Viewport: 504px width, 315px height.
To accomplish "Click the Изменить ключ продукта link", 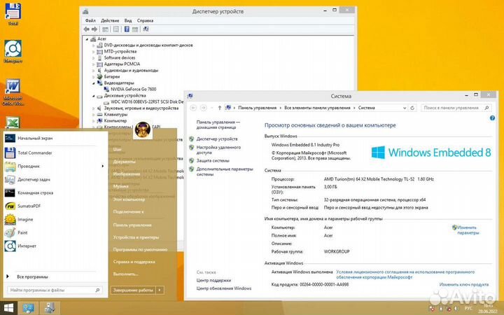I will (463, 285).
